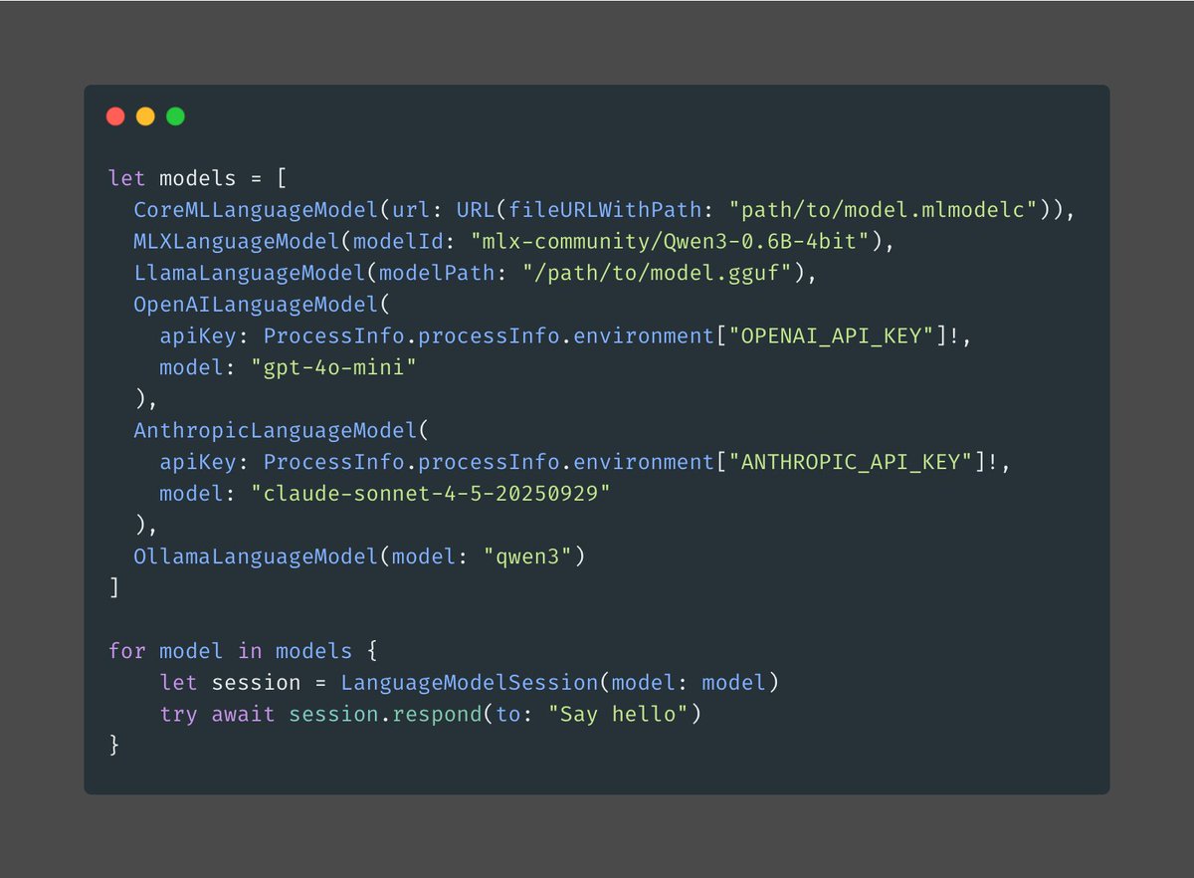
Task: Click the CoreMLLanguageModel initializer name
Action: click(257, 210)
